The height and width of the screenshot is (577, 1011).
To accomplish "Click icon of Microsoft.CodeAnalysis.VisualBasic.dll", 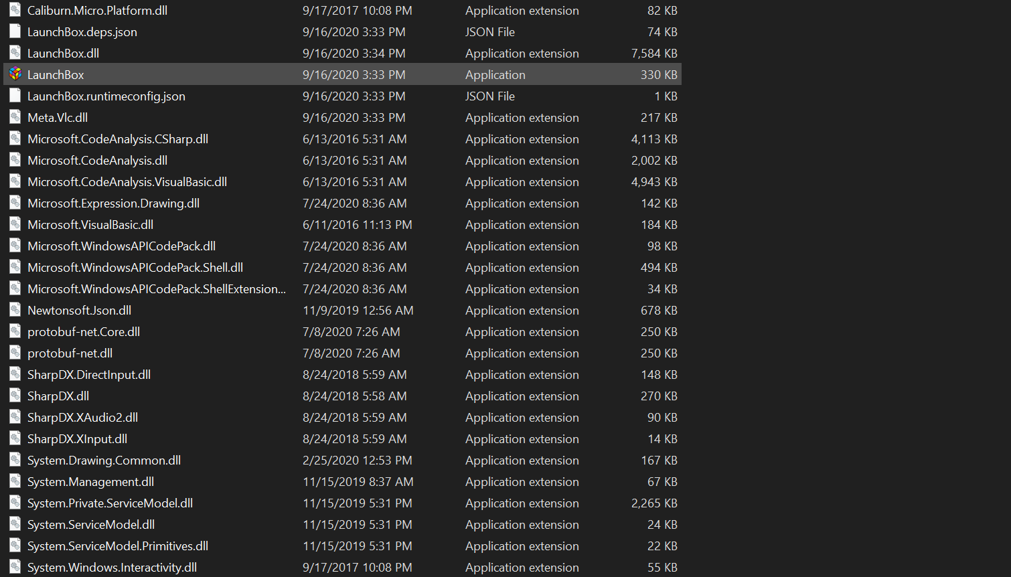I will (x=15, y=181).
